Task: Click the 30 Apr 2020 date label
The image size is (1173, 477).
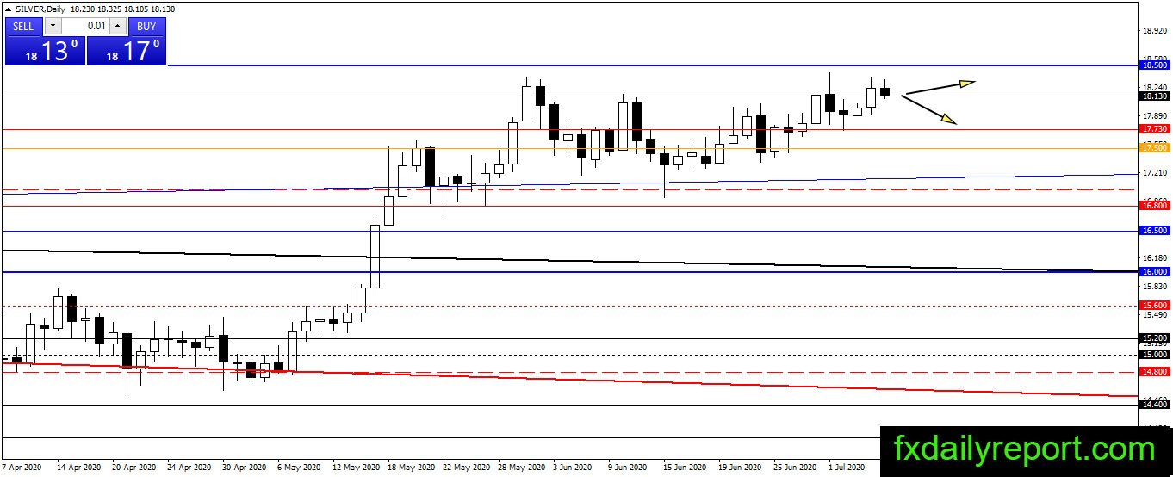Action: tap(245, 468)
